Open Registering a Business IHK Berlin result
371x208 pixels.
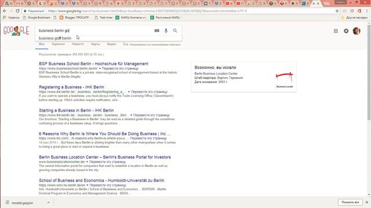point(71,87)
